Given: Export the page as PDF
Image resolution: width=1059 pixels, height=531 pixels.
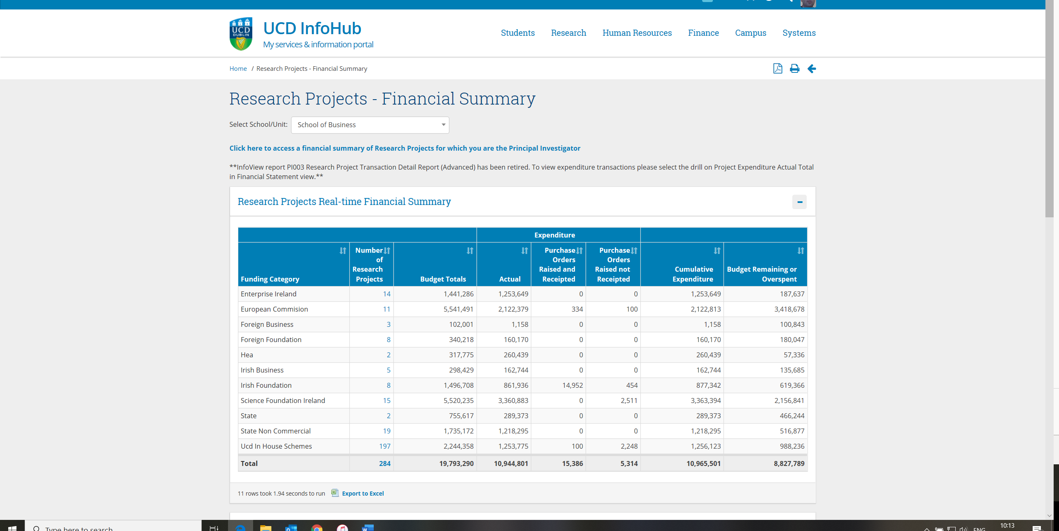Looking at the screenshot, I should 777,68.
